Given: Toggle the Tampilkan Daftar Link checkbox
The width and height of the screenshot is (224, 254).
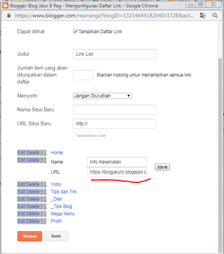Looking at the screenshot, I should click(75, 32).
